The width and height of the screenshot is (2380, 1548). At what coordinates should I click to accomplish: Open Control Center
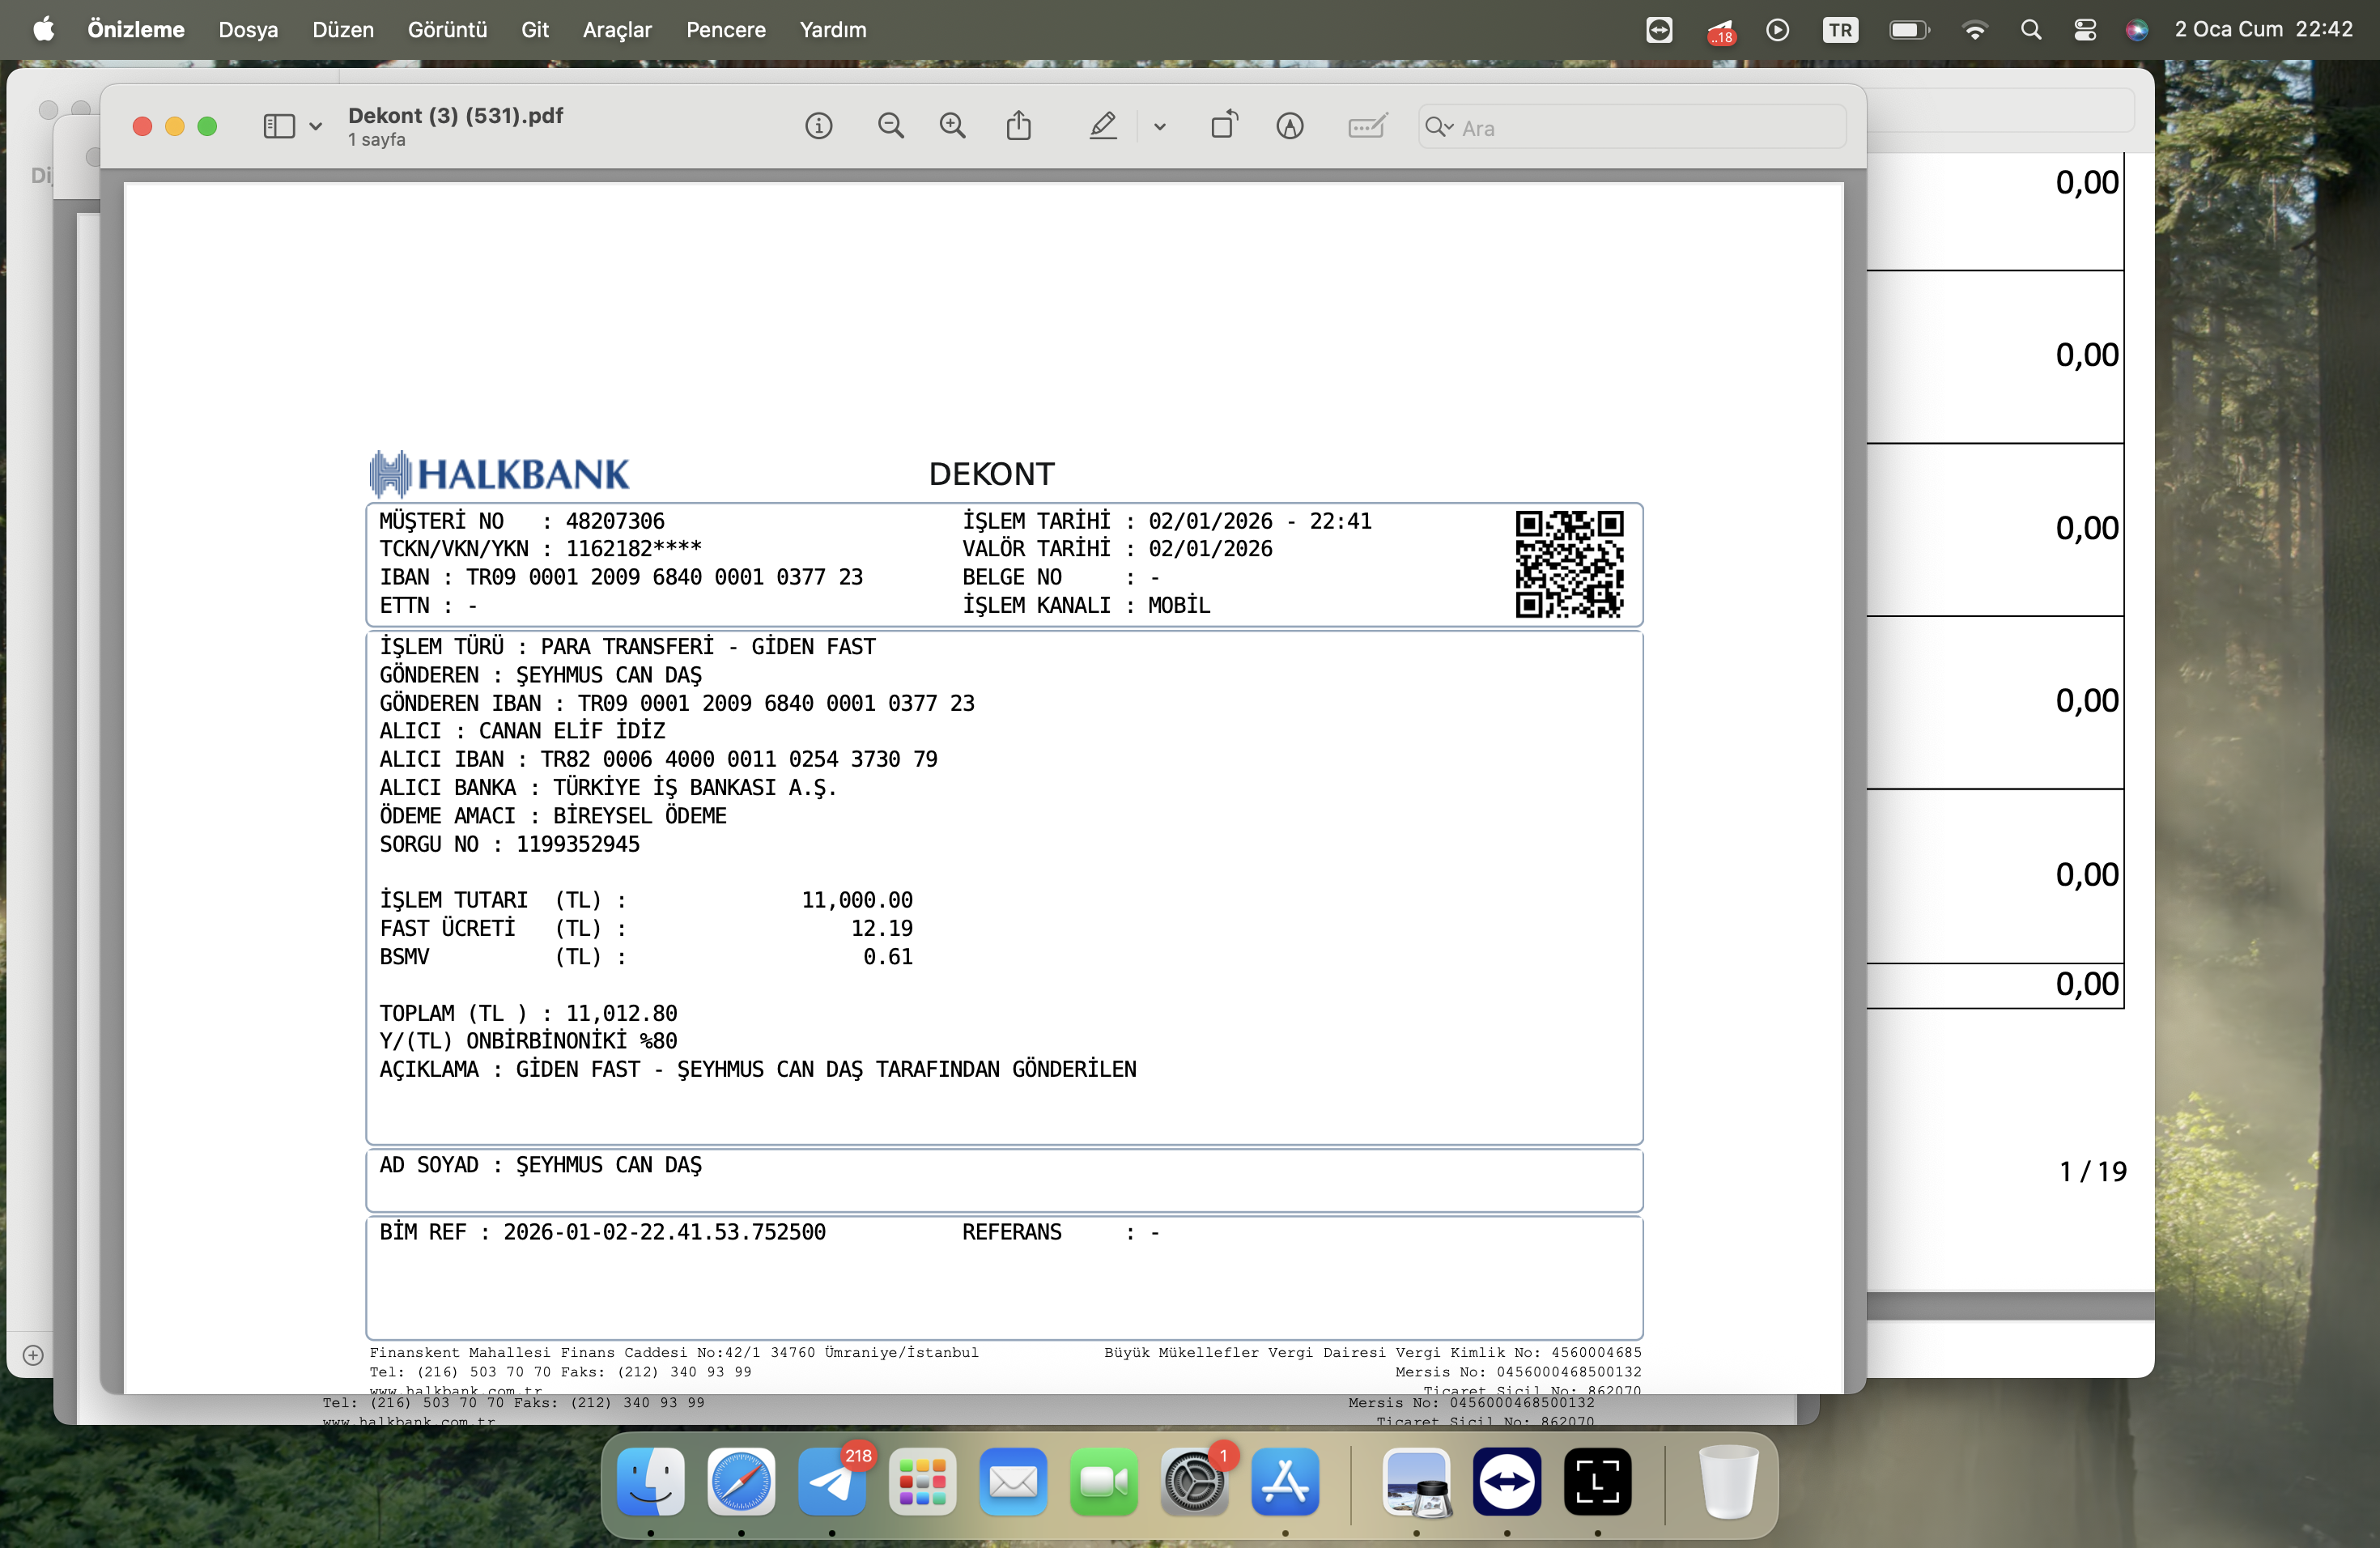(2085, 30)
